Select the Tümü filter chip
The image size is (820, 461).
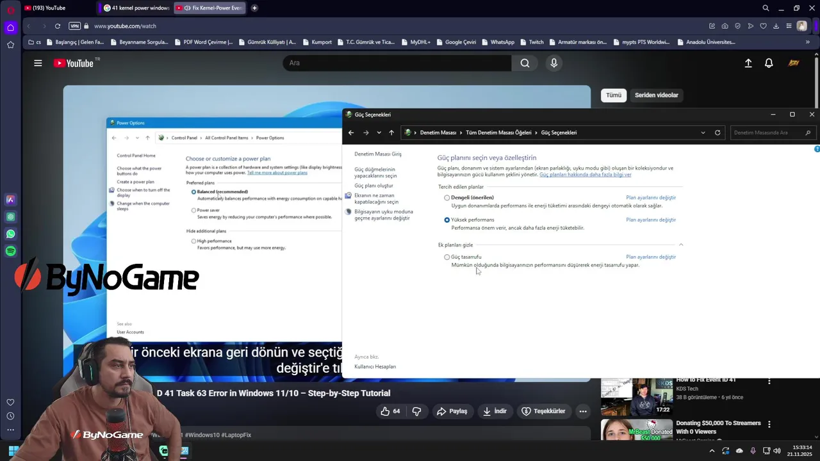pyautogui.click(x=614, y=95)
